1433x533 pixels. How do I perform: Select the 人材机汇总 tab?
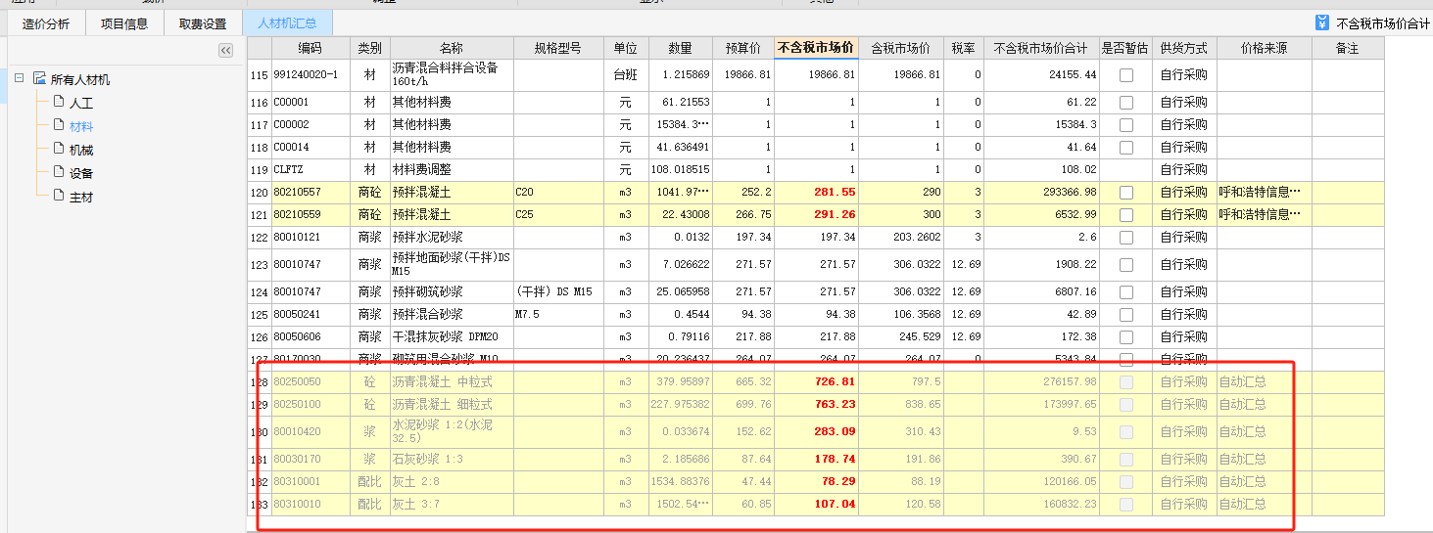287,23
